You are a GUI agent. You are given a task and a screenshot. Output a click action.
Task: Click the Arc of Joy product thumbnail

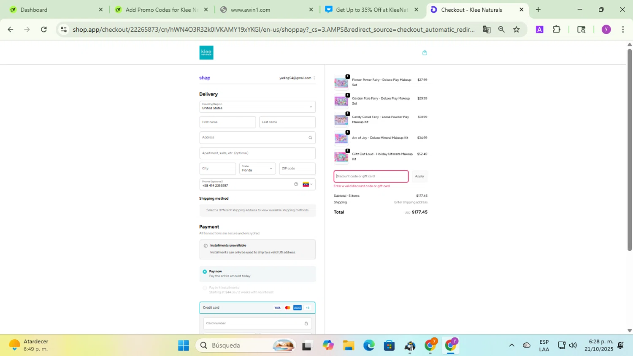click(x=341, y=139)
